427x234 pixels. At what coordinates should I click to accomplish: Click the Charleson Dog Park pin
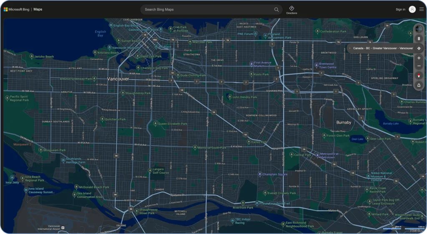(x=138, y=68)
